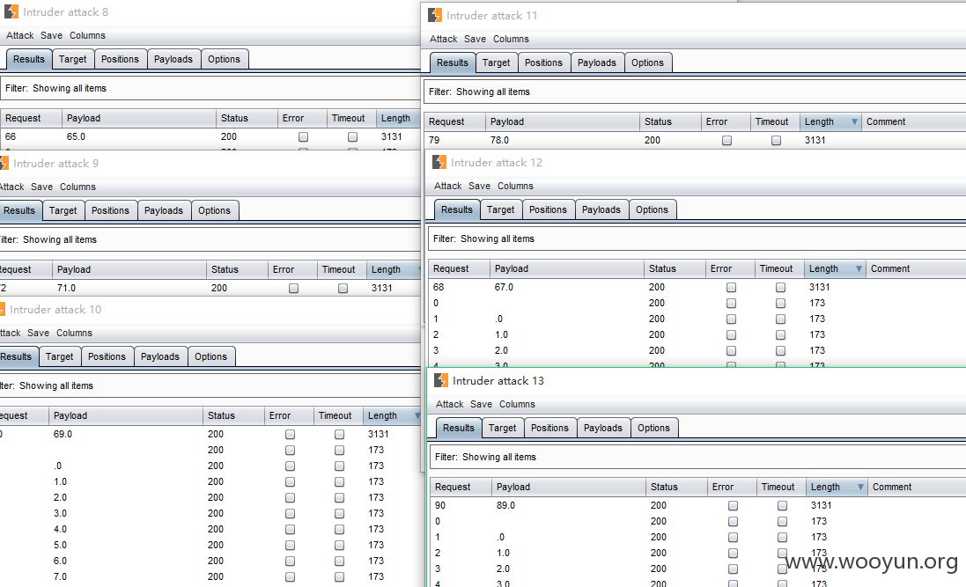Viewport: 966px width, 587px height.
Task: Sort by Length arrow in Intruder attack 11
Action: tap(854, 122)
